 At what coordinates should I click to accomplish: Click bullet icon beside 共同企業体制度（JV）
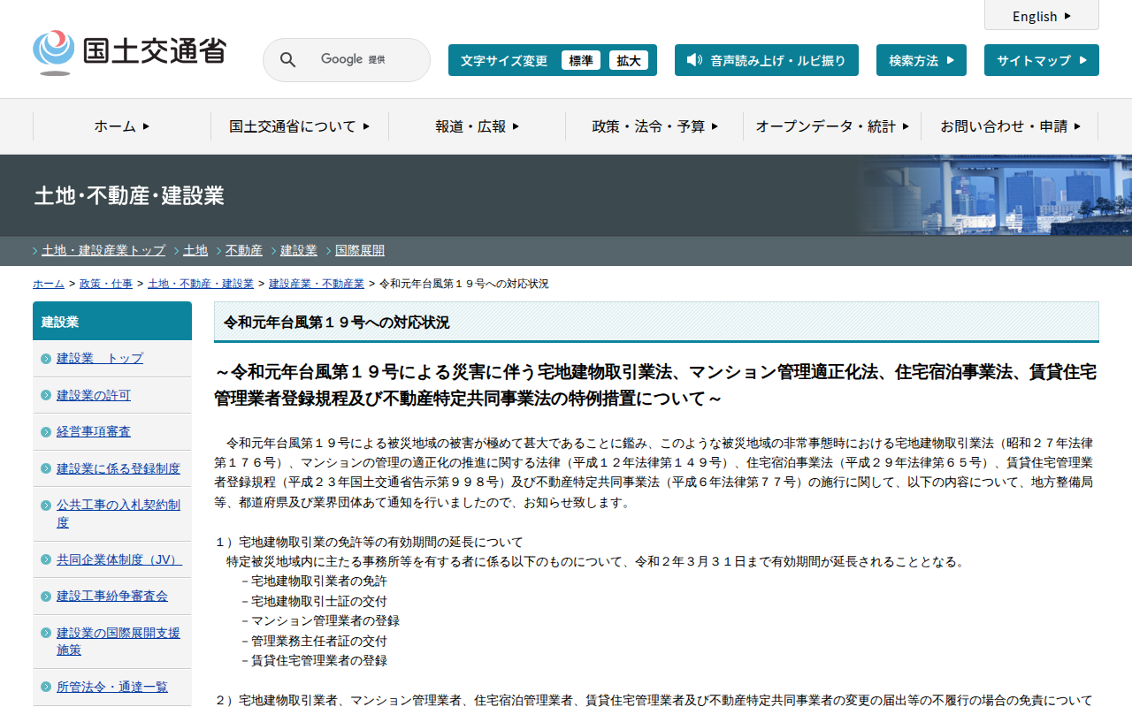click(x=46, y=559)
